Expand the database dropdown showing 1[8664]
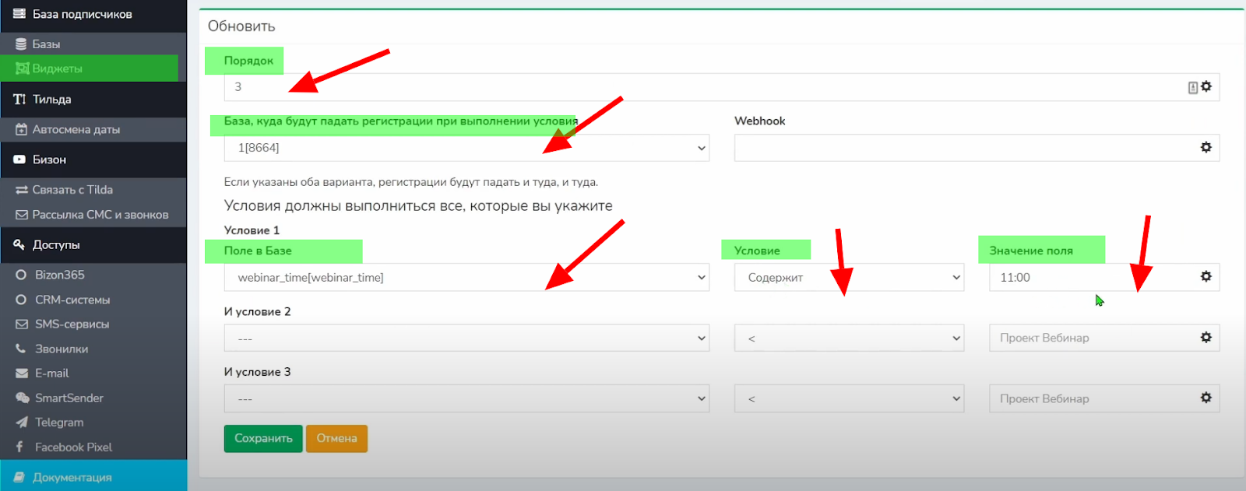Viewport: 1246px width, 491px height. pos(466,148)
